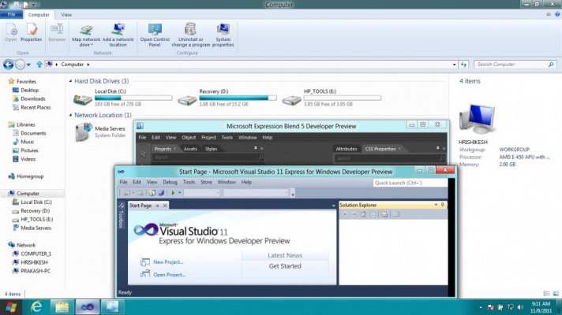Viewport: 562px width, 315px height.
Task: Select the HP_TOOLS (E:) drive icon
Action: click(x=291, y=100)
